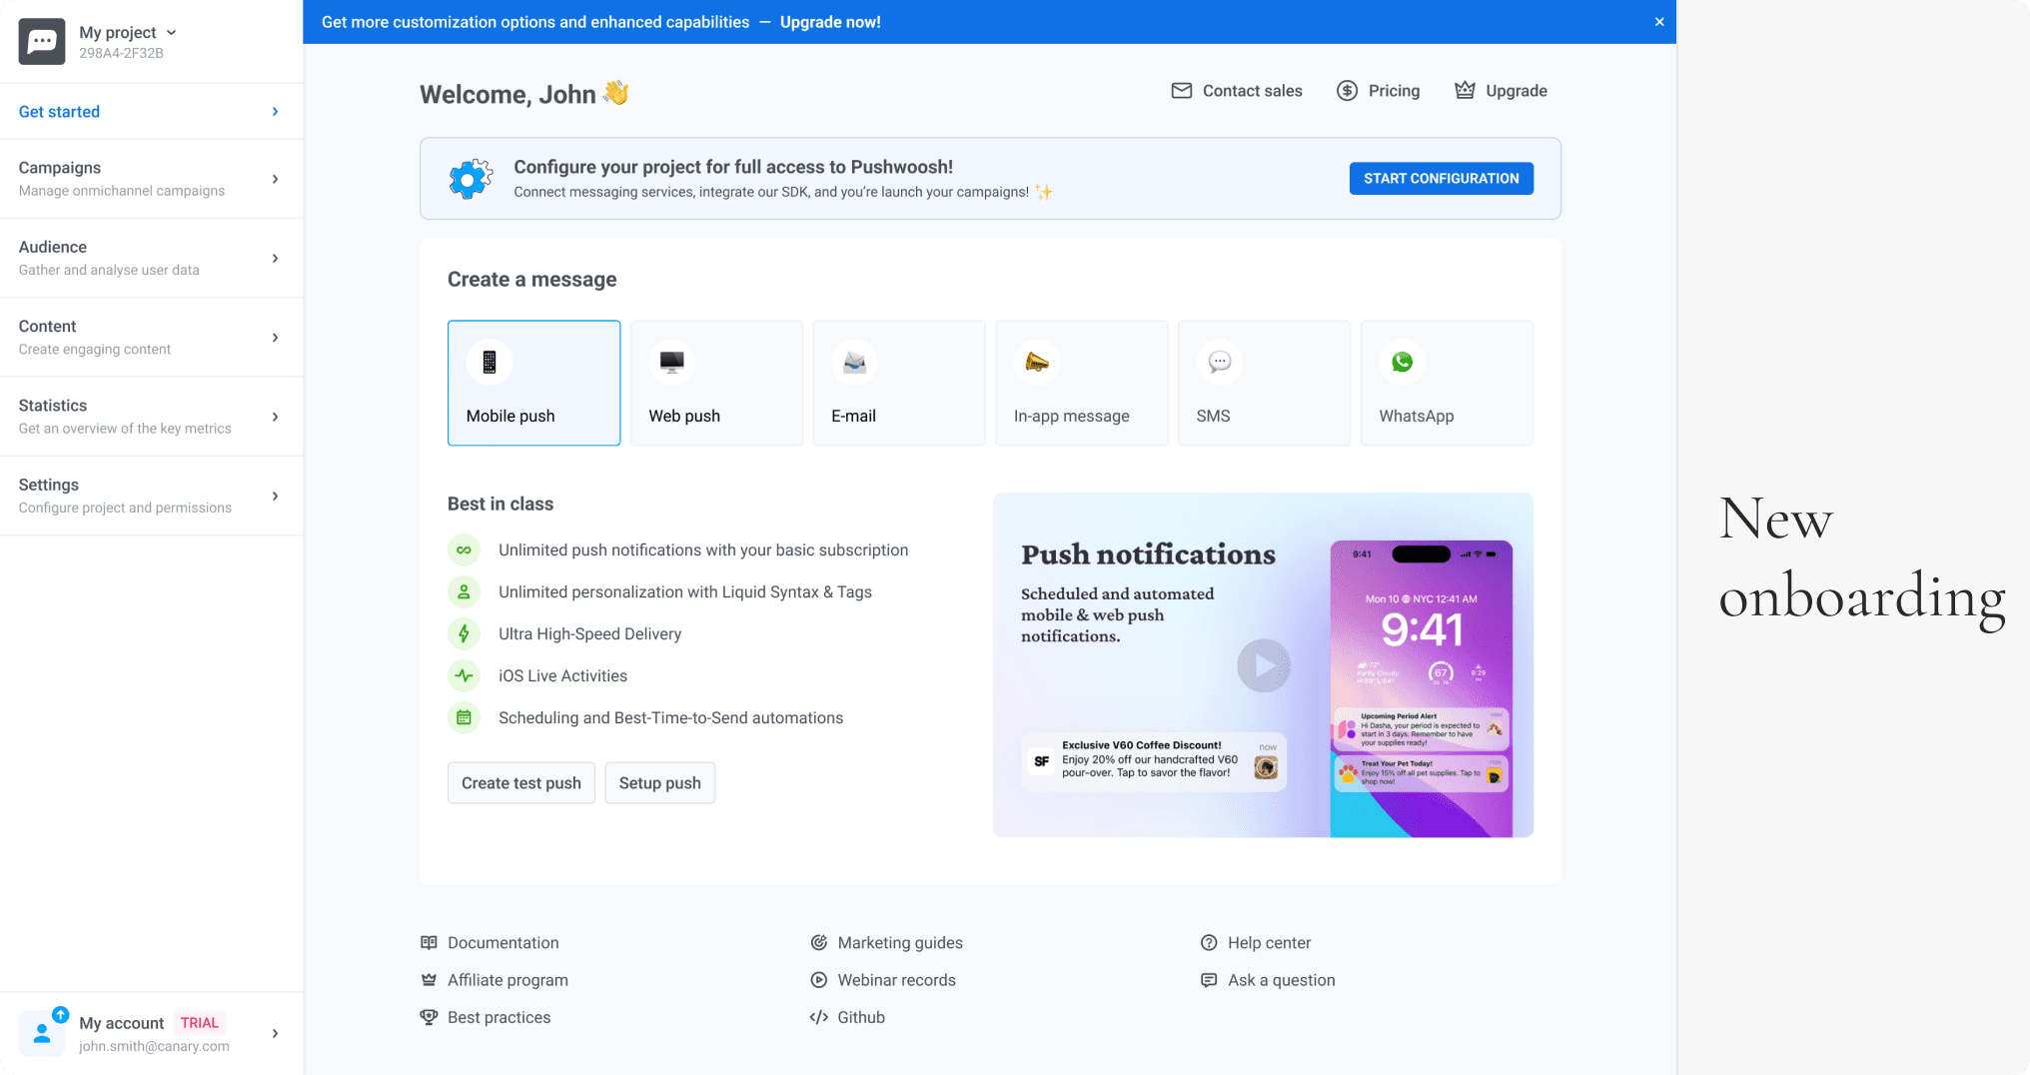2030x1075 pixels.
Task: Open the Statistics sidebar section
Action: click(151, 417)
